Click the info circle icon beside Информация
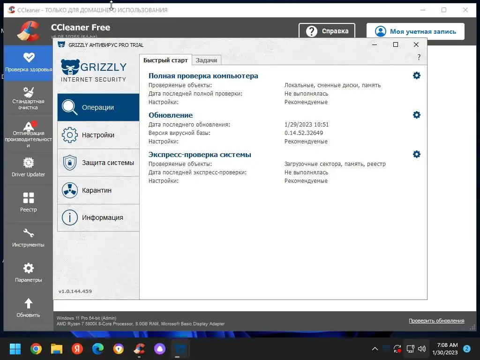Screen dimensions: 480x360 (70, 217)
